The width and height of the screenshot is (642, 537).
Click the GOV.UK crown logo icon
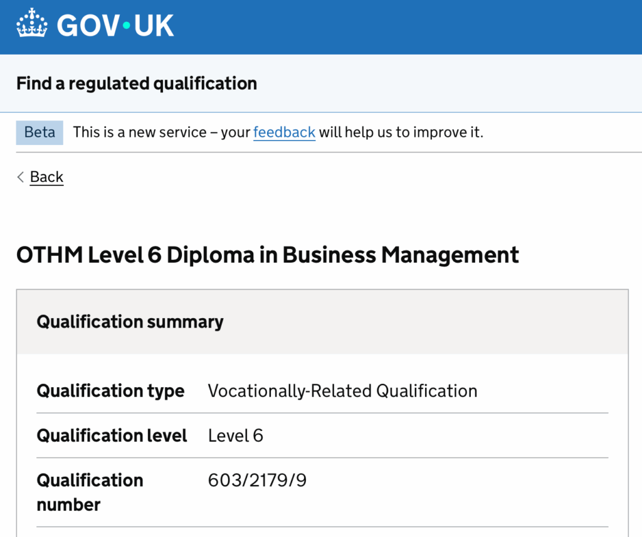(x=32, y=25)
